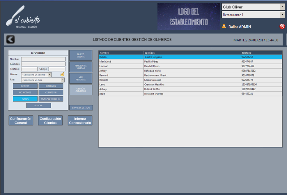The width and height of the screenshot is (287, 195).
Task: Click the telefono column header
Action: 261,53
